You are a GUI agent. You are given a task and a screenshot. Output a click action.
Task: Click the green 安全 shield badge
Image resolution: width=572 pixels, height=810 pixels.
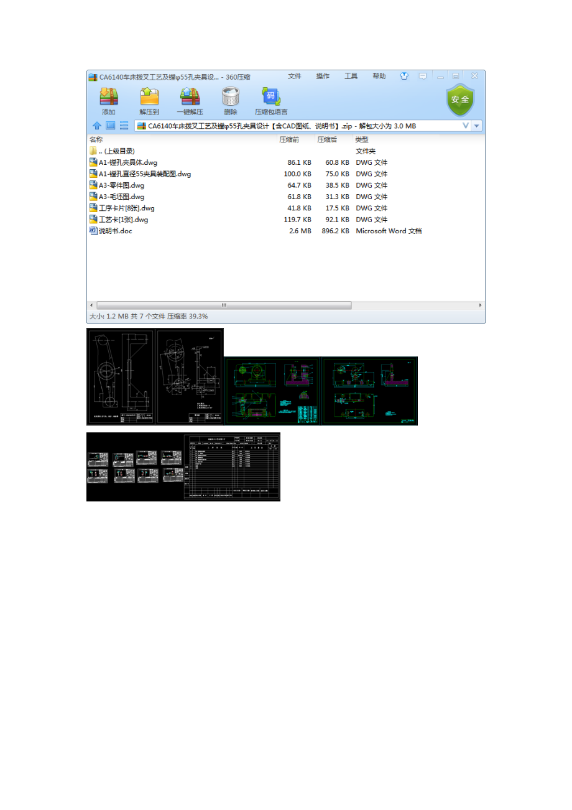tap(460, 100)
